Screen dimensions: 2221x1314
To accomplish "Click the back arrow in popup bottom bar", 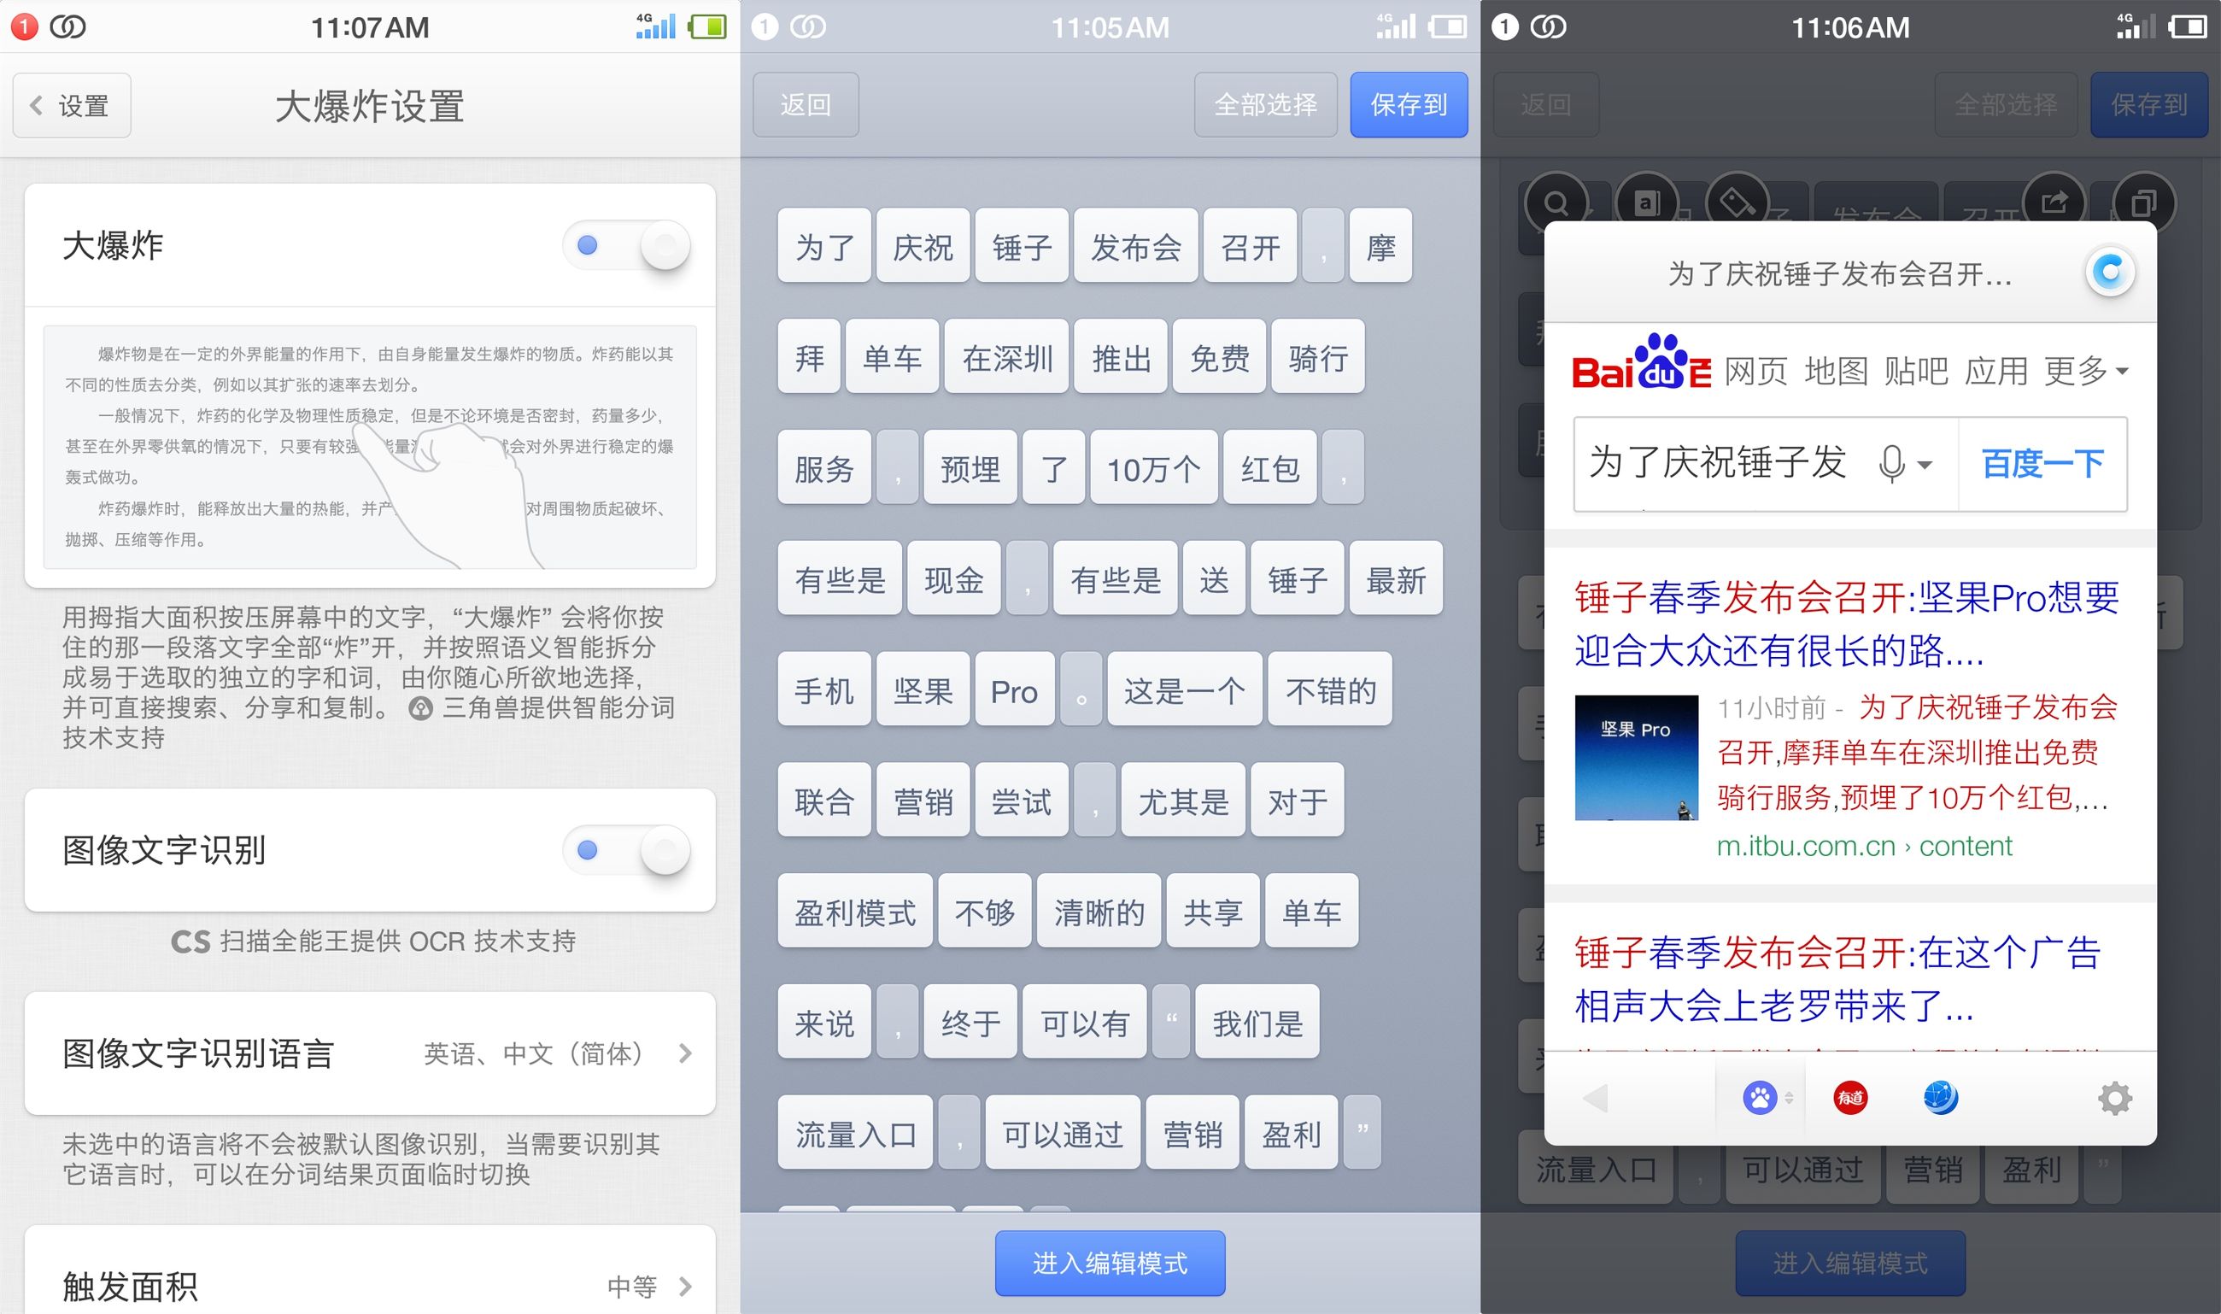I will [1596, 1099].
